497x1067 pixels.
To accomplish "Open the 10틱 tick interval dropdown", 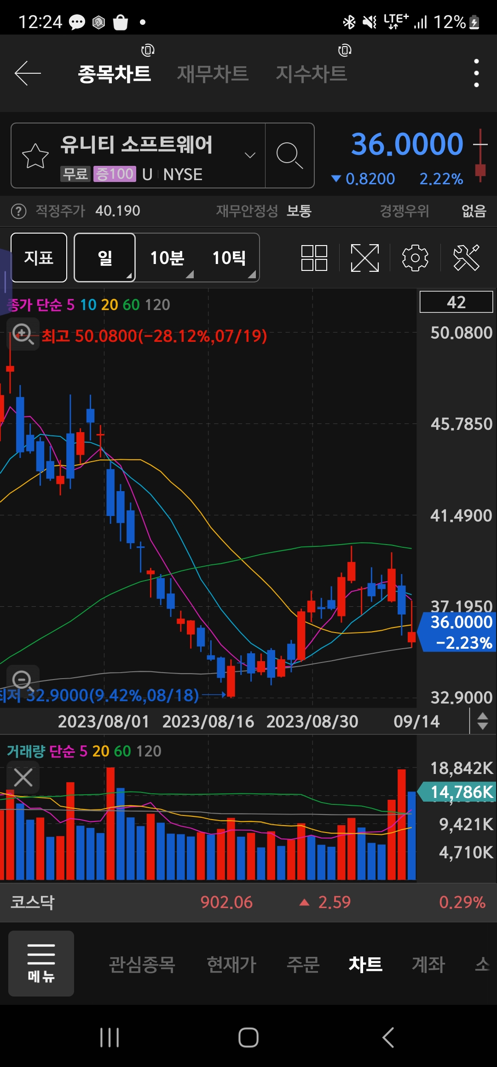I will pyautogui.click(x=229, y=258).
